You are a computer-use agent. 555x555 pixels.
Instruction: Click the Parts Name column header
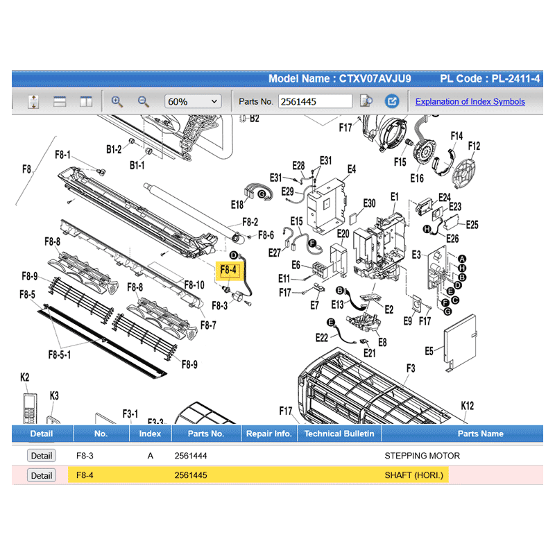(x=480, y=434)
